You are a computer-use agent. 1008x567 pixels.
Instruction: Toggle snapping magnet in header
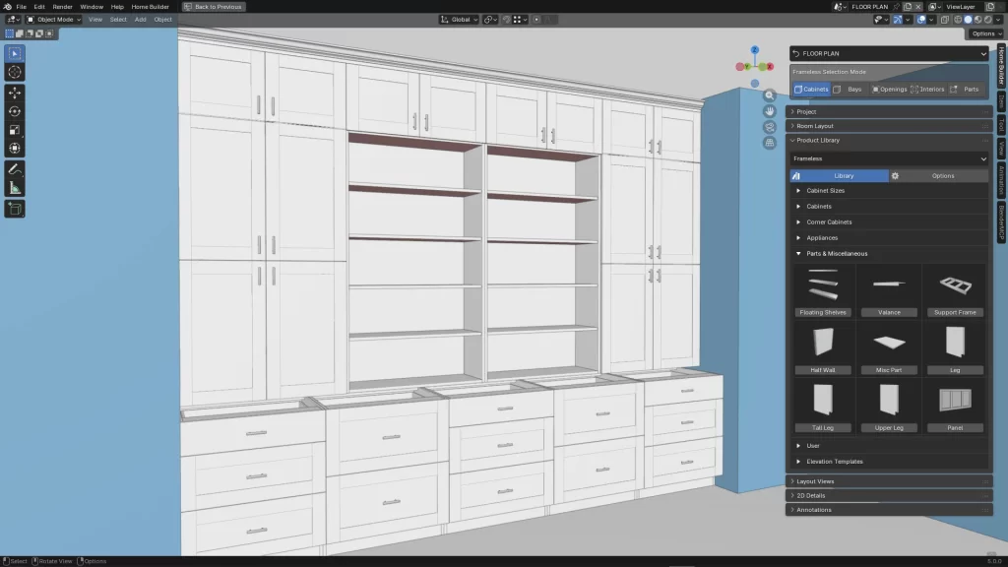[x=507, y=20]
